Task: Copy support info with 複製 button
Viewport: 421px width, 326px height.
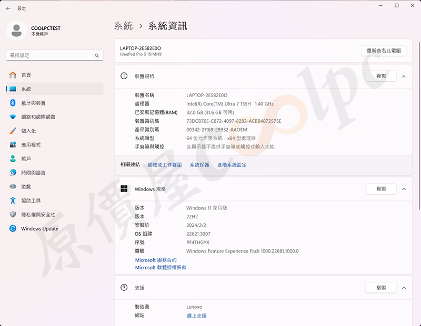Action: (x=380, y=288)
